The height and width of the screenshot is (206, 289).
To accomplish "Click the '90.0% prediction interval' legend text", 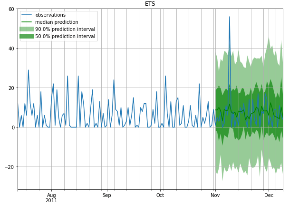I will (65, 29).
